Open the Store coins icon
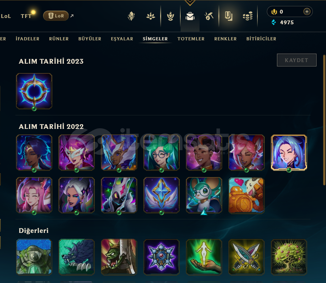The width and height of the screenshot is (326, 283). [248, 16]
